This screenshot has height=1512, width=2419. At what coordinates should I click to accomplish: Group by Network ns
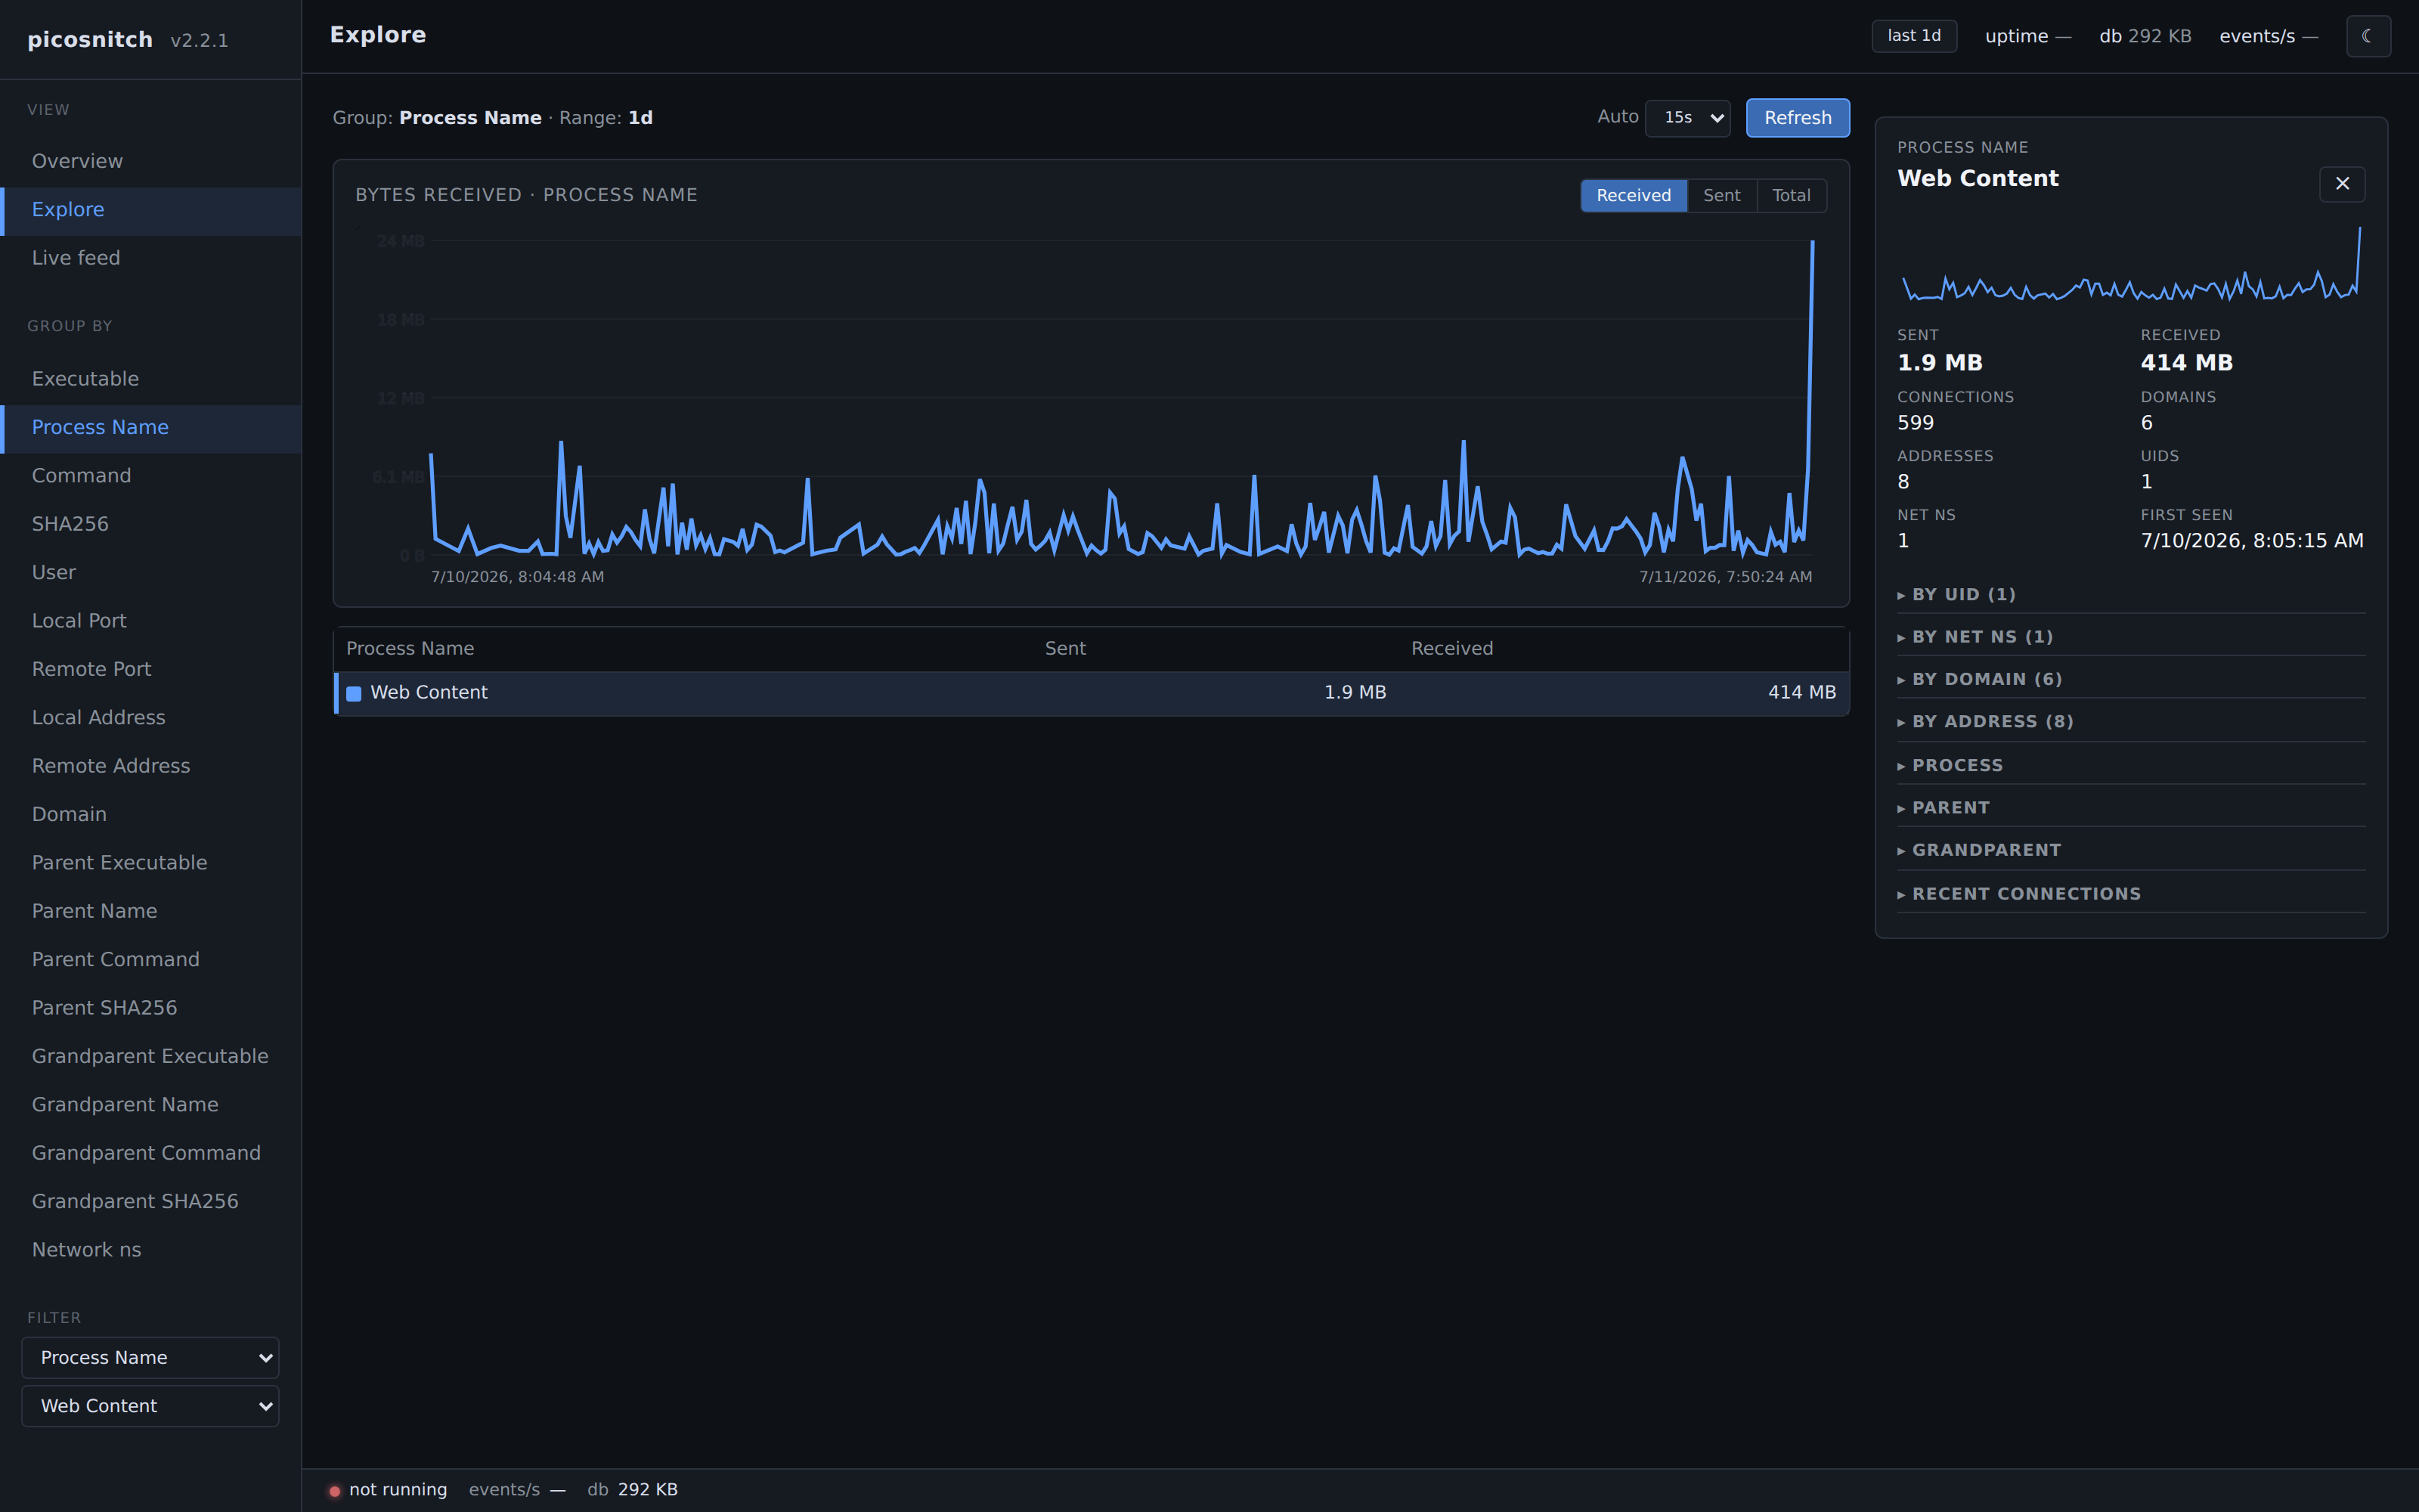click(x=151, y=1250)
